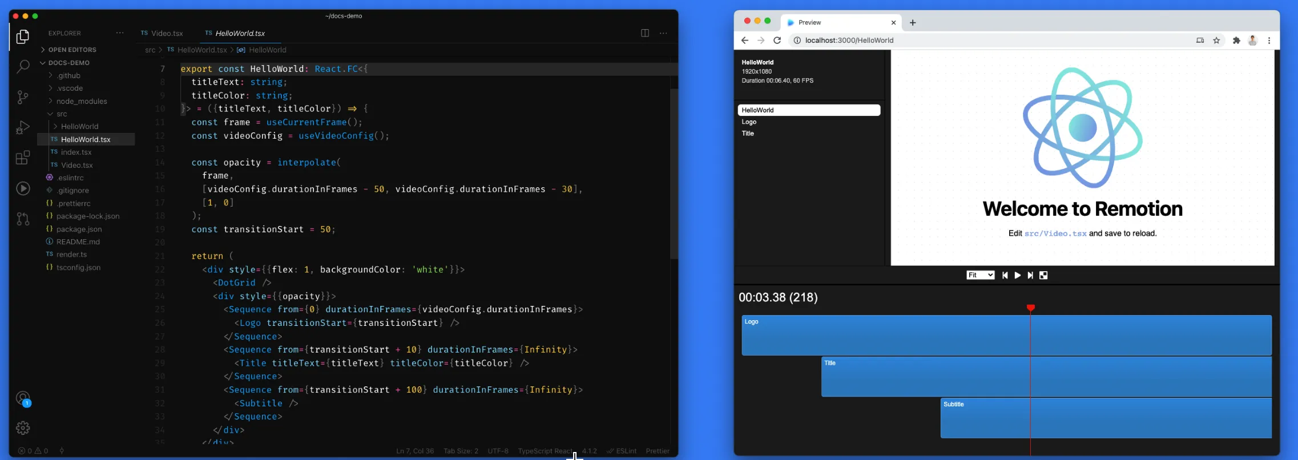Switch to the Video.tsx editor tab
This screenshot has width=1298, height=460.
[x=167, y=33]
